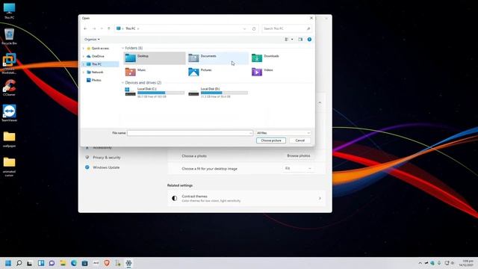Select OneDrive in the navigation pane

(98, 57)
